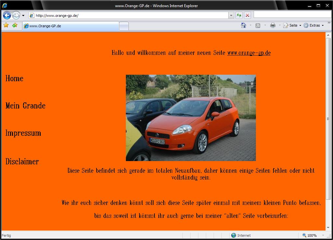
Task: Open the Favorites Center star
Action: tap(6, 25)
